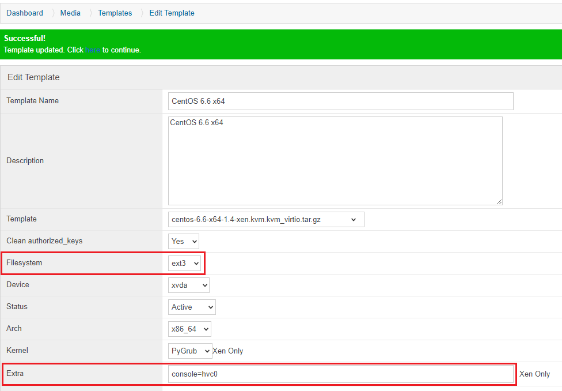Click the 'Arch' label
Viewport: 562px width, 391px height.
[14, 328]
